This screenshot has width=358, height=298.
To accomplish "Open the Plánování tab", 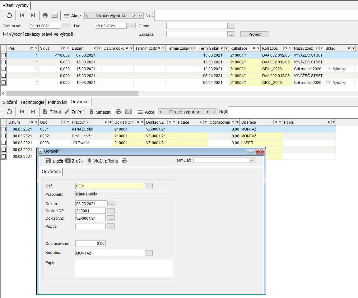I will 58,102.
